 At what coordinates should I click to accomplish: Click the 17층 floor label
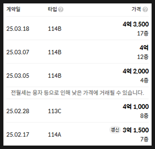coord(143,33)
